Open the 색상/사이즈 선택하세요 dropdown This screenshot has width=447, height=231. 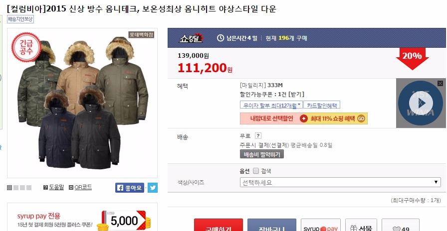(x=340, y=182)
